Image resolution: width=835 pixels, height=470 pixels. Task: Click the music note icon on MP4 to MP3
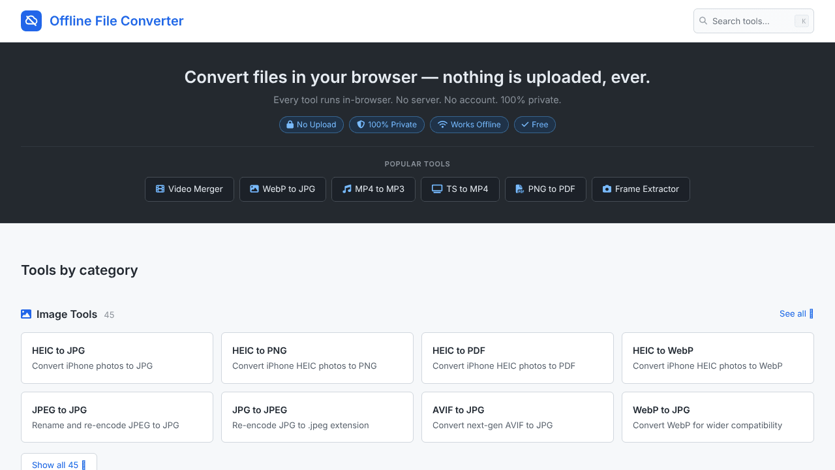click(347, 189)
